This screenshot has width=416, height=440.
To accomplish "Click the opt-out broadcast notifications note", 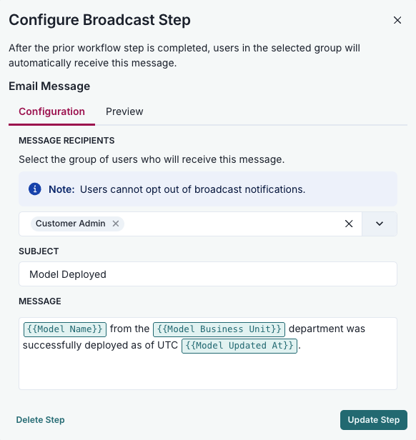I will 208,189.
